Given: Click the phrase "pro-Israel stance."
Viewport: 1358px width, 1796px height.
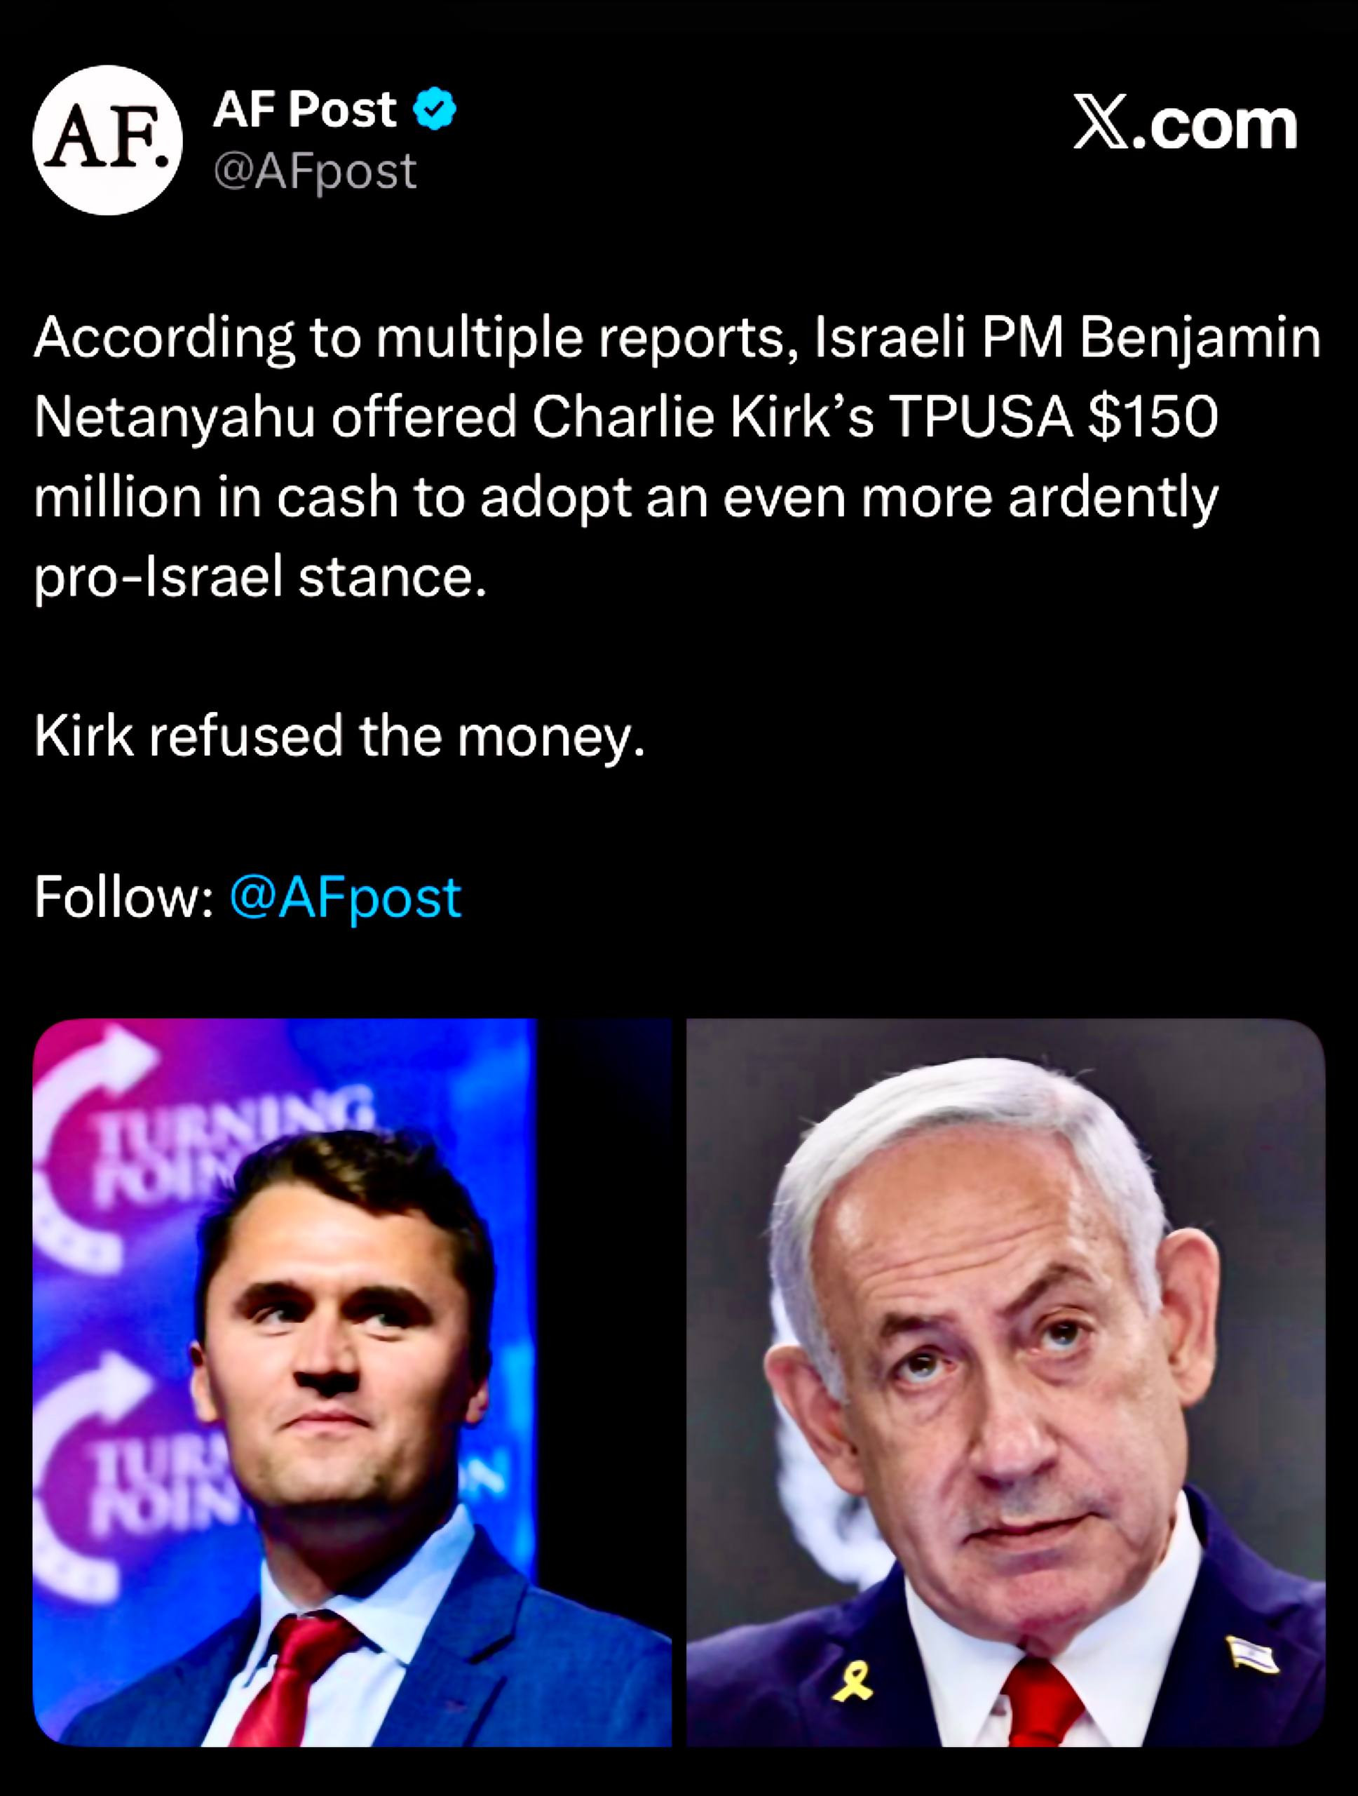Looking at the screenshot, I should click(260, 578).
